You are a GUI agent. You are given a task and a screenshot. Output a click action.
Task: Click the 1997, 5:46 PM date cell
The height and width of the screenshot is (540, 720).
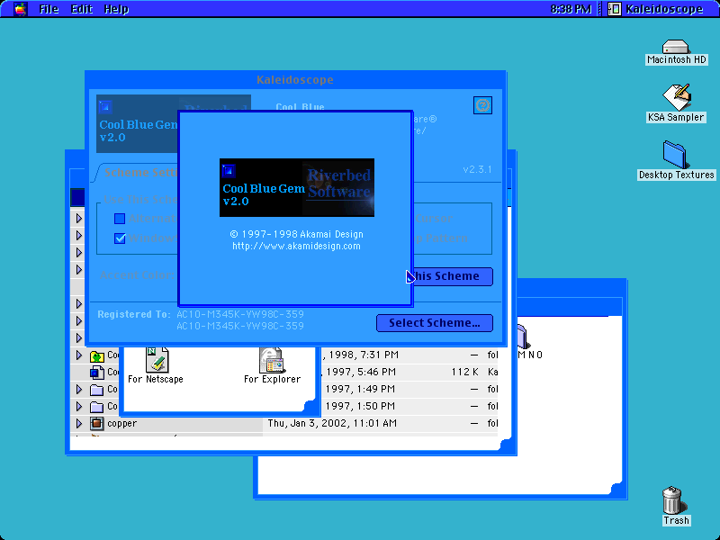tap(361, 372)
